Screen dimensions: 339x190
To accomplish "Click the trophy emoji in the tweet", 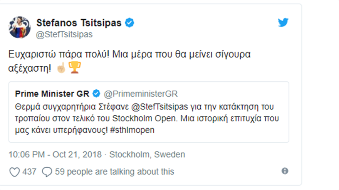I will (x=74, y=68).
